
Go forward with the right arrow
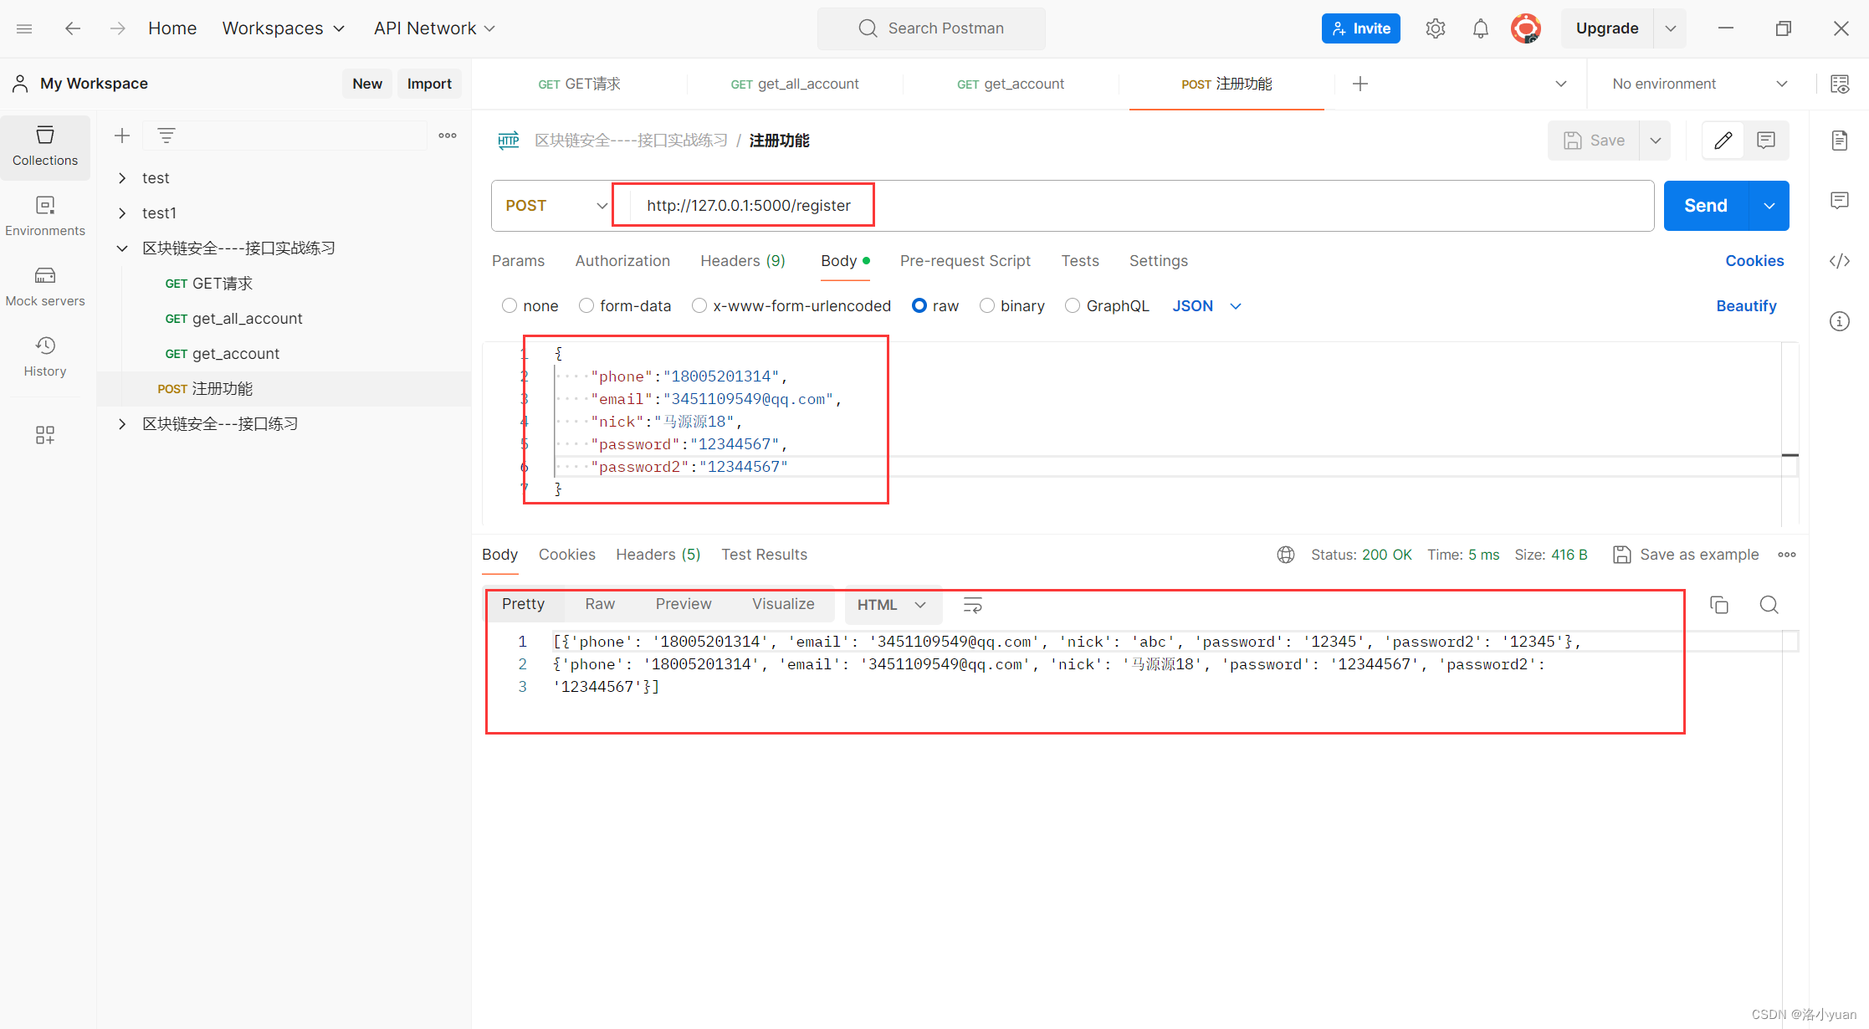point(117,28)
